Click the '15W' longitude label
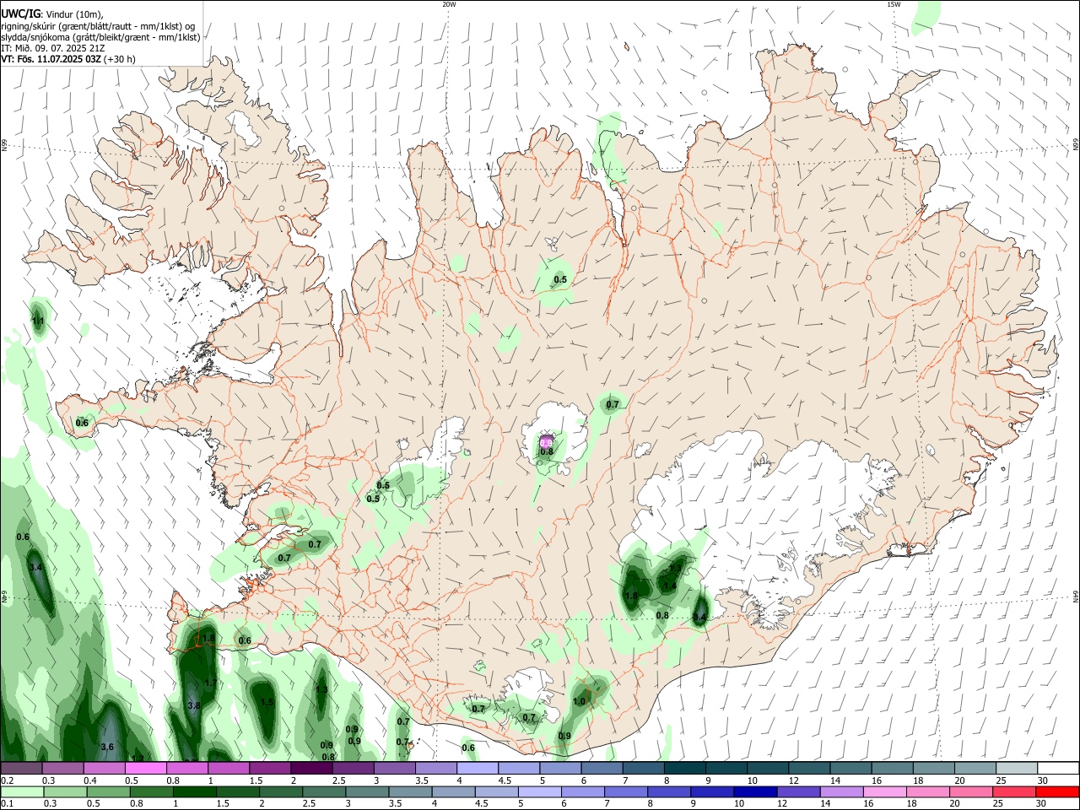 (894, 4)
